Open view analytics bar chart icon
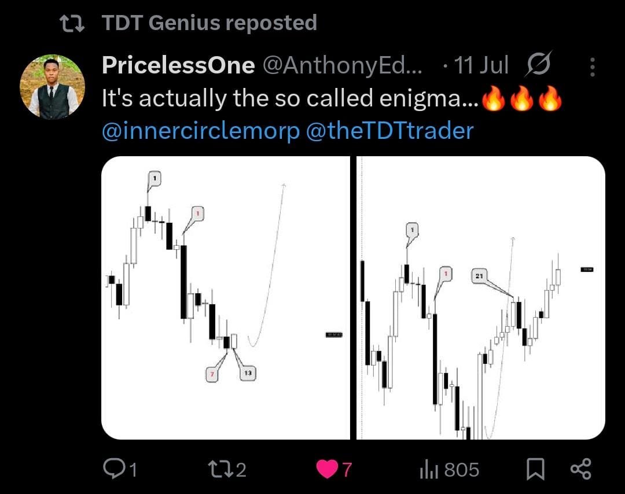This screenshot has width=625, height=494. pyautogui.click(x=429, y=469)
